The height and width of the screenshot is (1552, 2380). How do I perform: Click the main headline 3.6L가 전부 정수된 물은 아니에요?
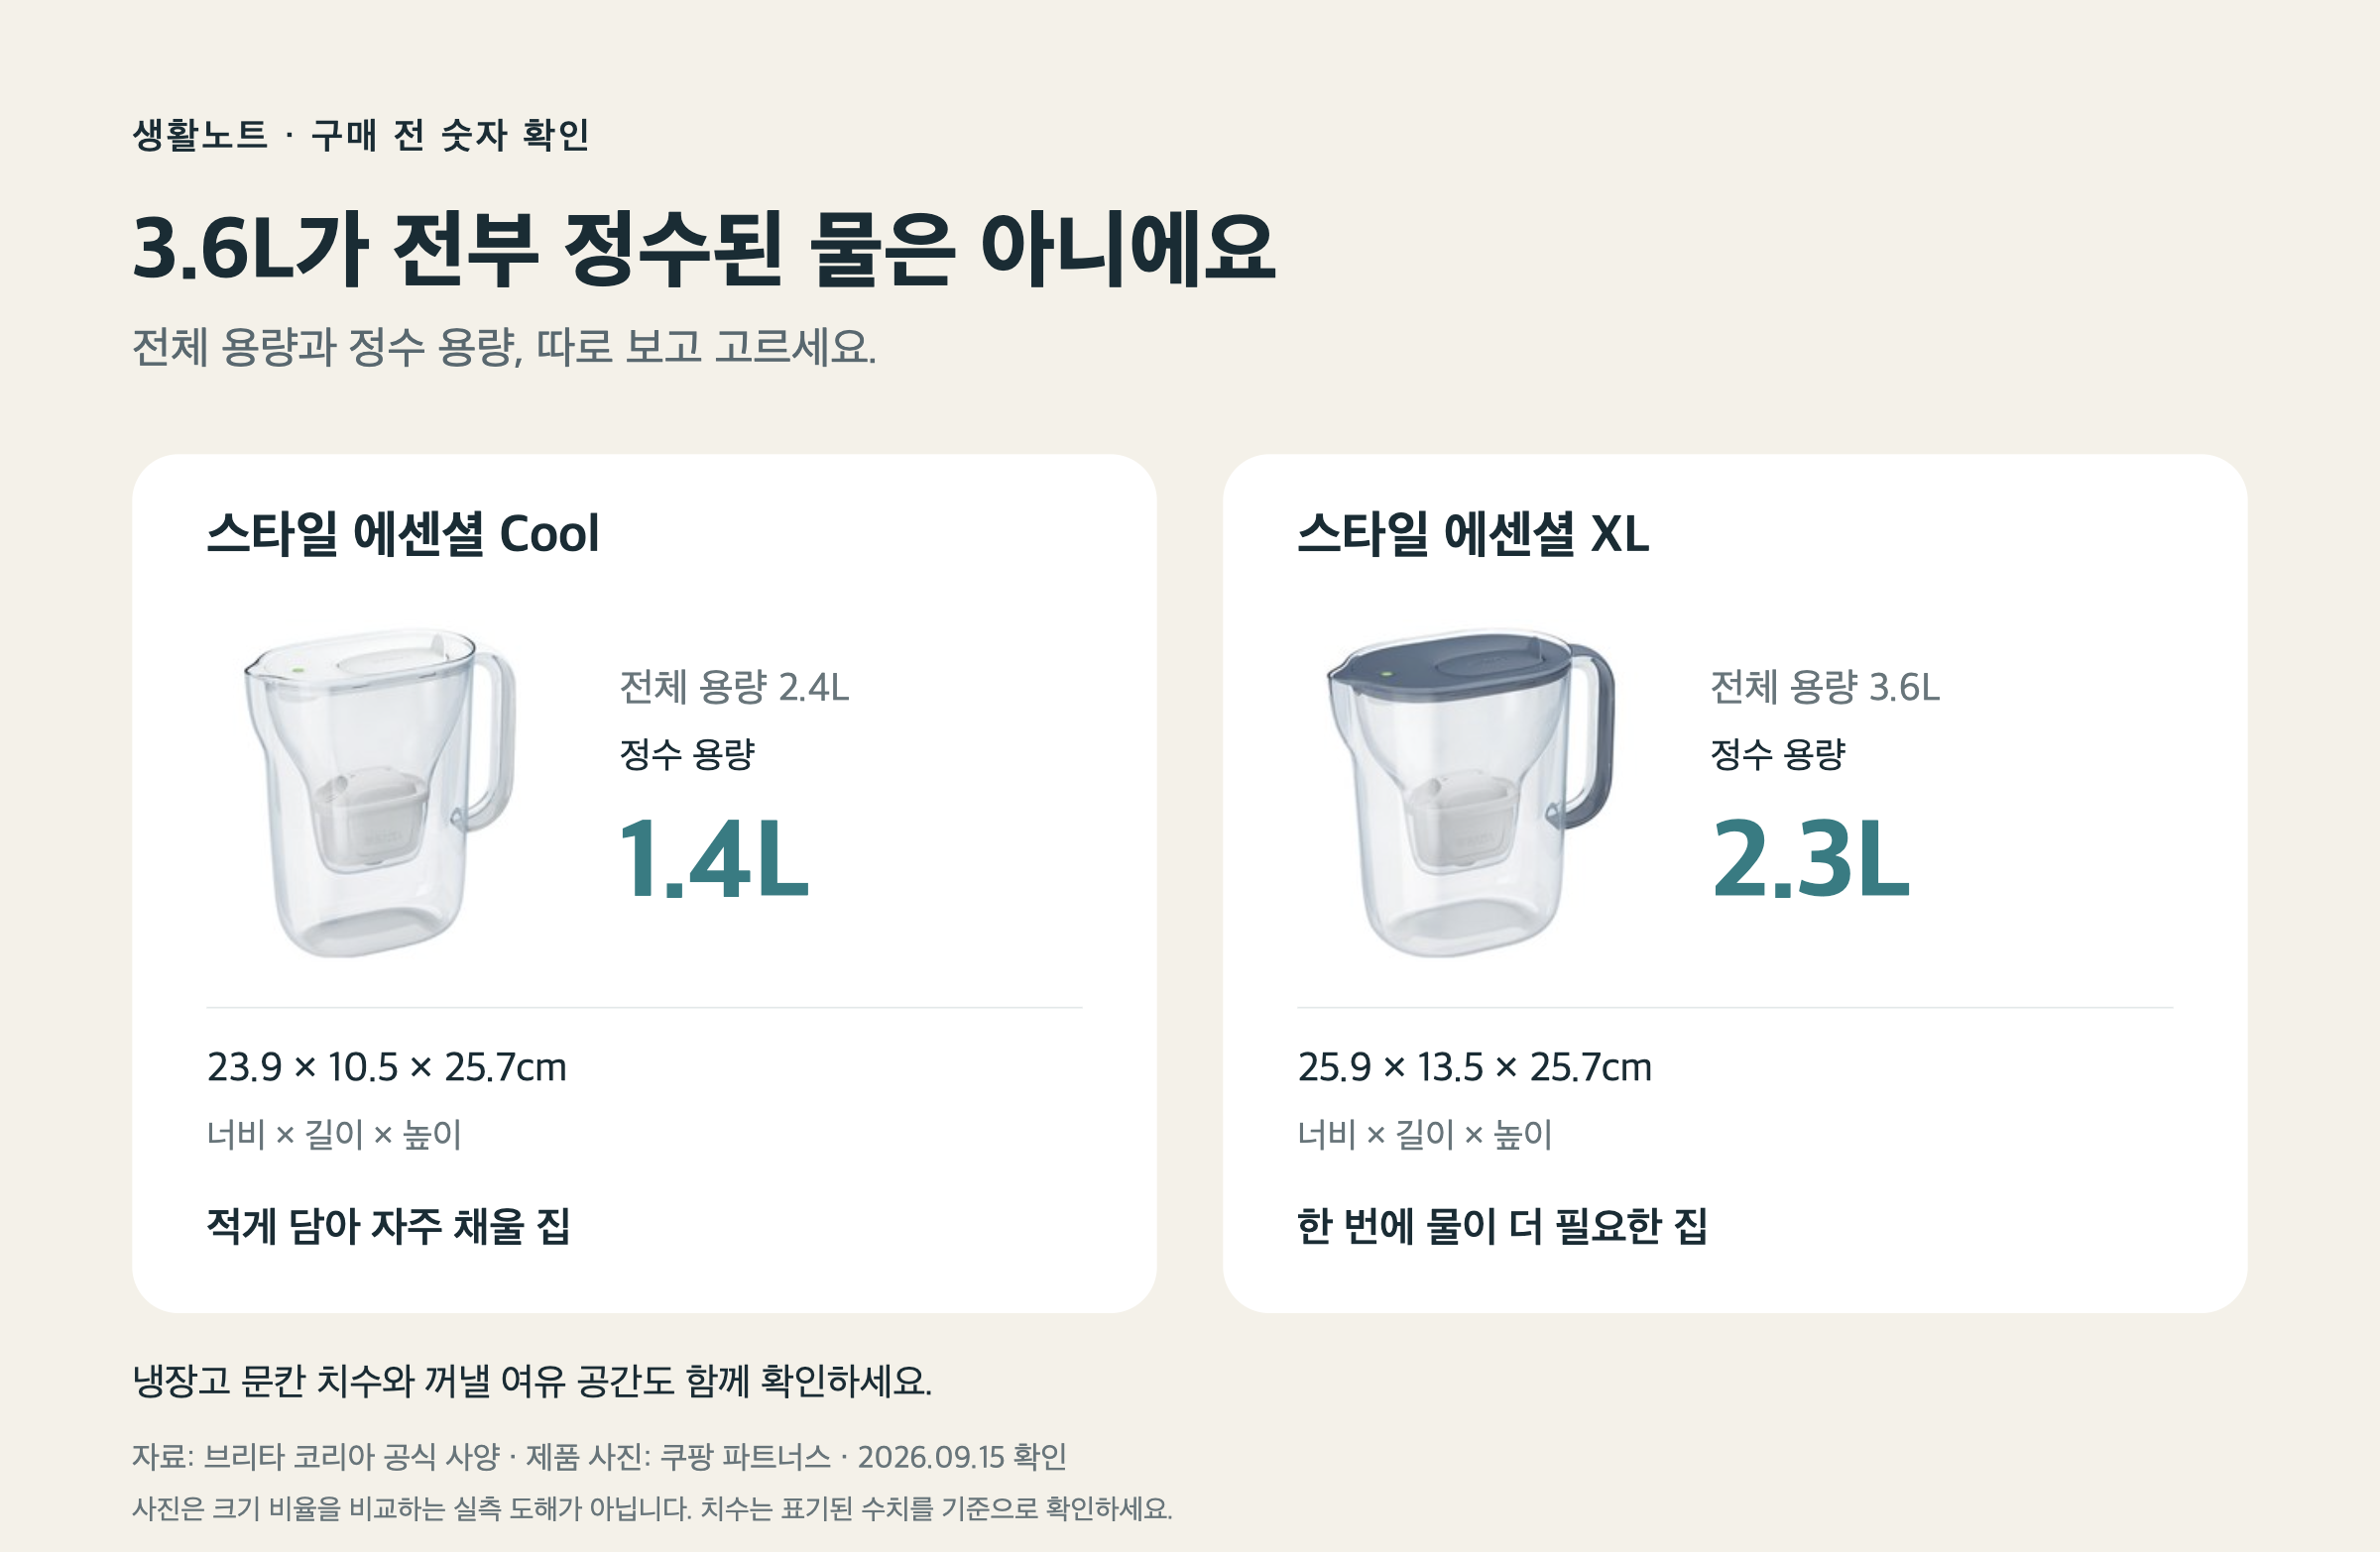coord(704,249)
